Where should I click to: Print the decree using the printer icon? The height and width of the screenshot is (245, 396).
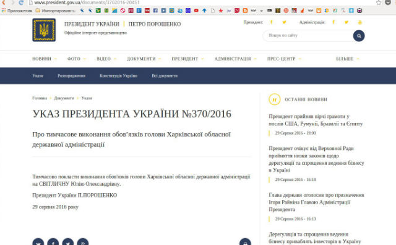245,243
